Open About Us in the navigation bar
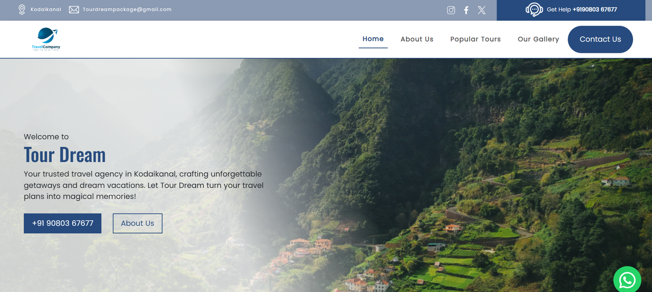This screenshot has height=292, width=652. click(417, 39)
